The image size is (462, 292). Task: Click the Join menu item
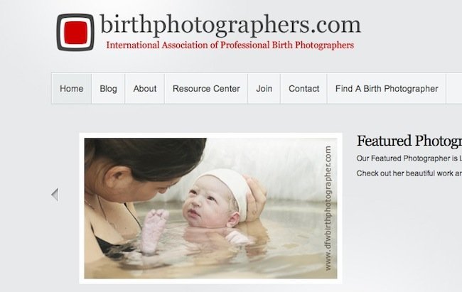(264, 89)
